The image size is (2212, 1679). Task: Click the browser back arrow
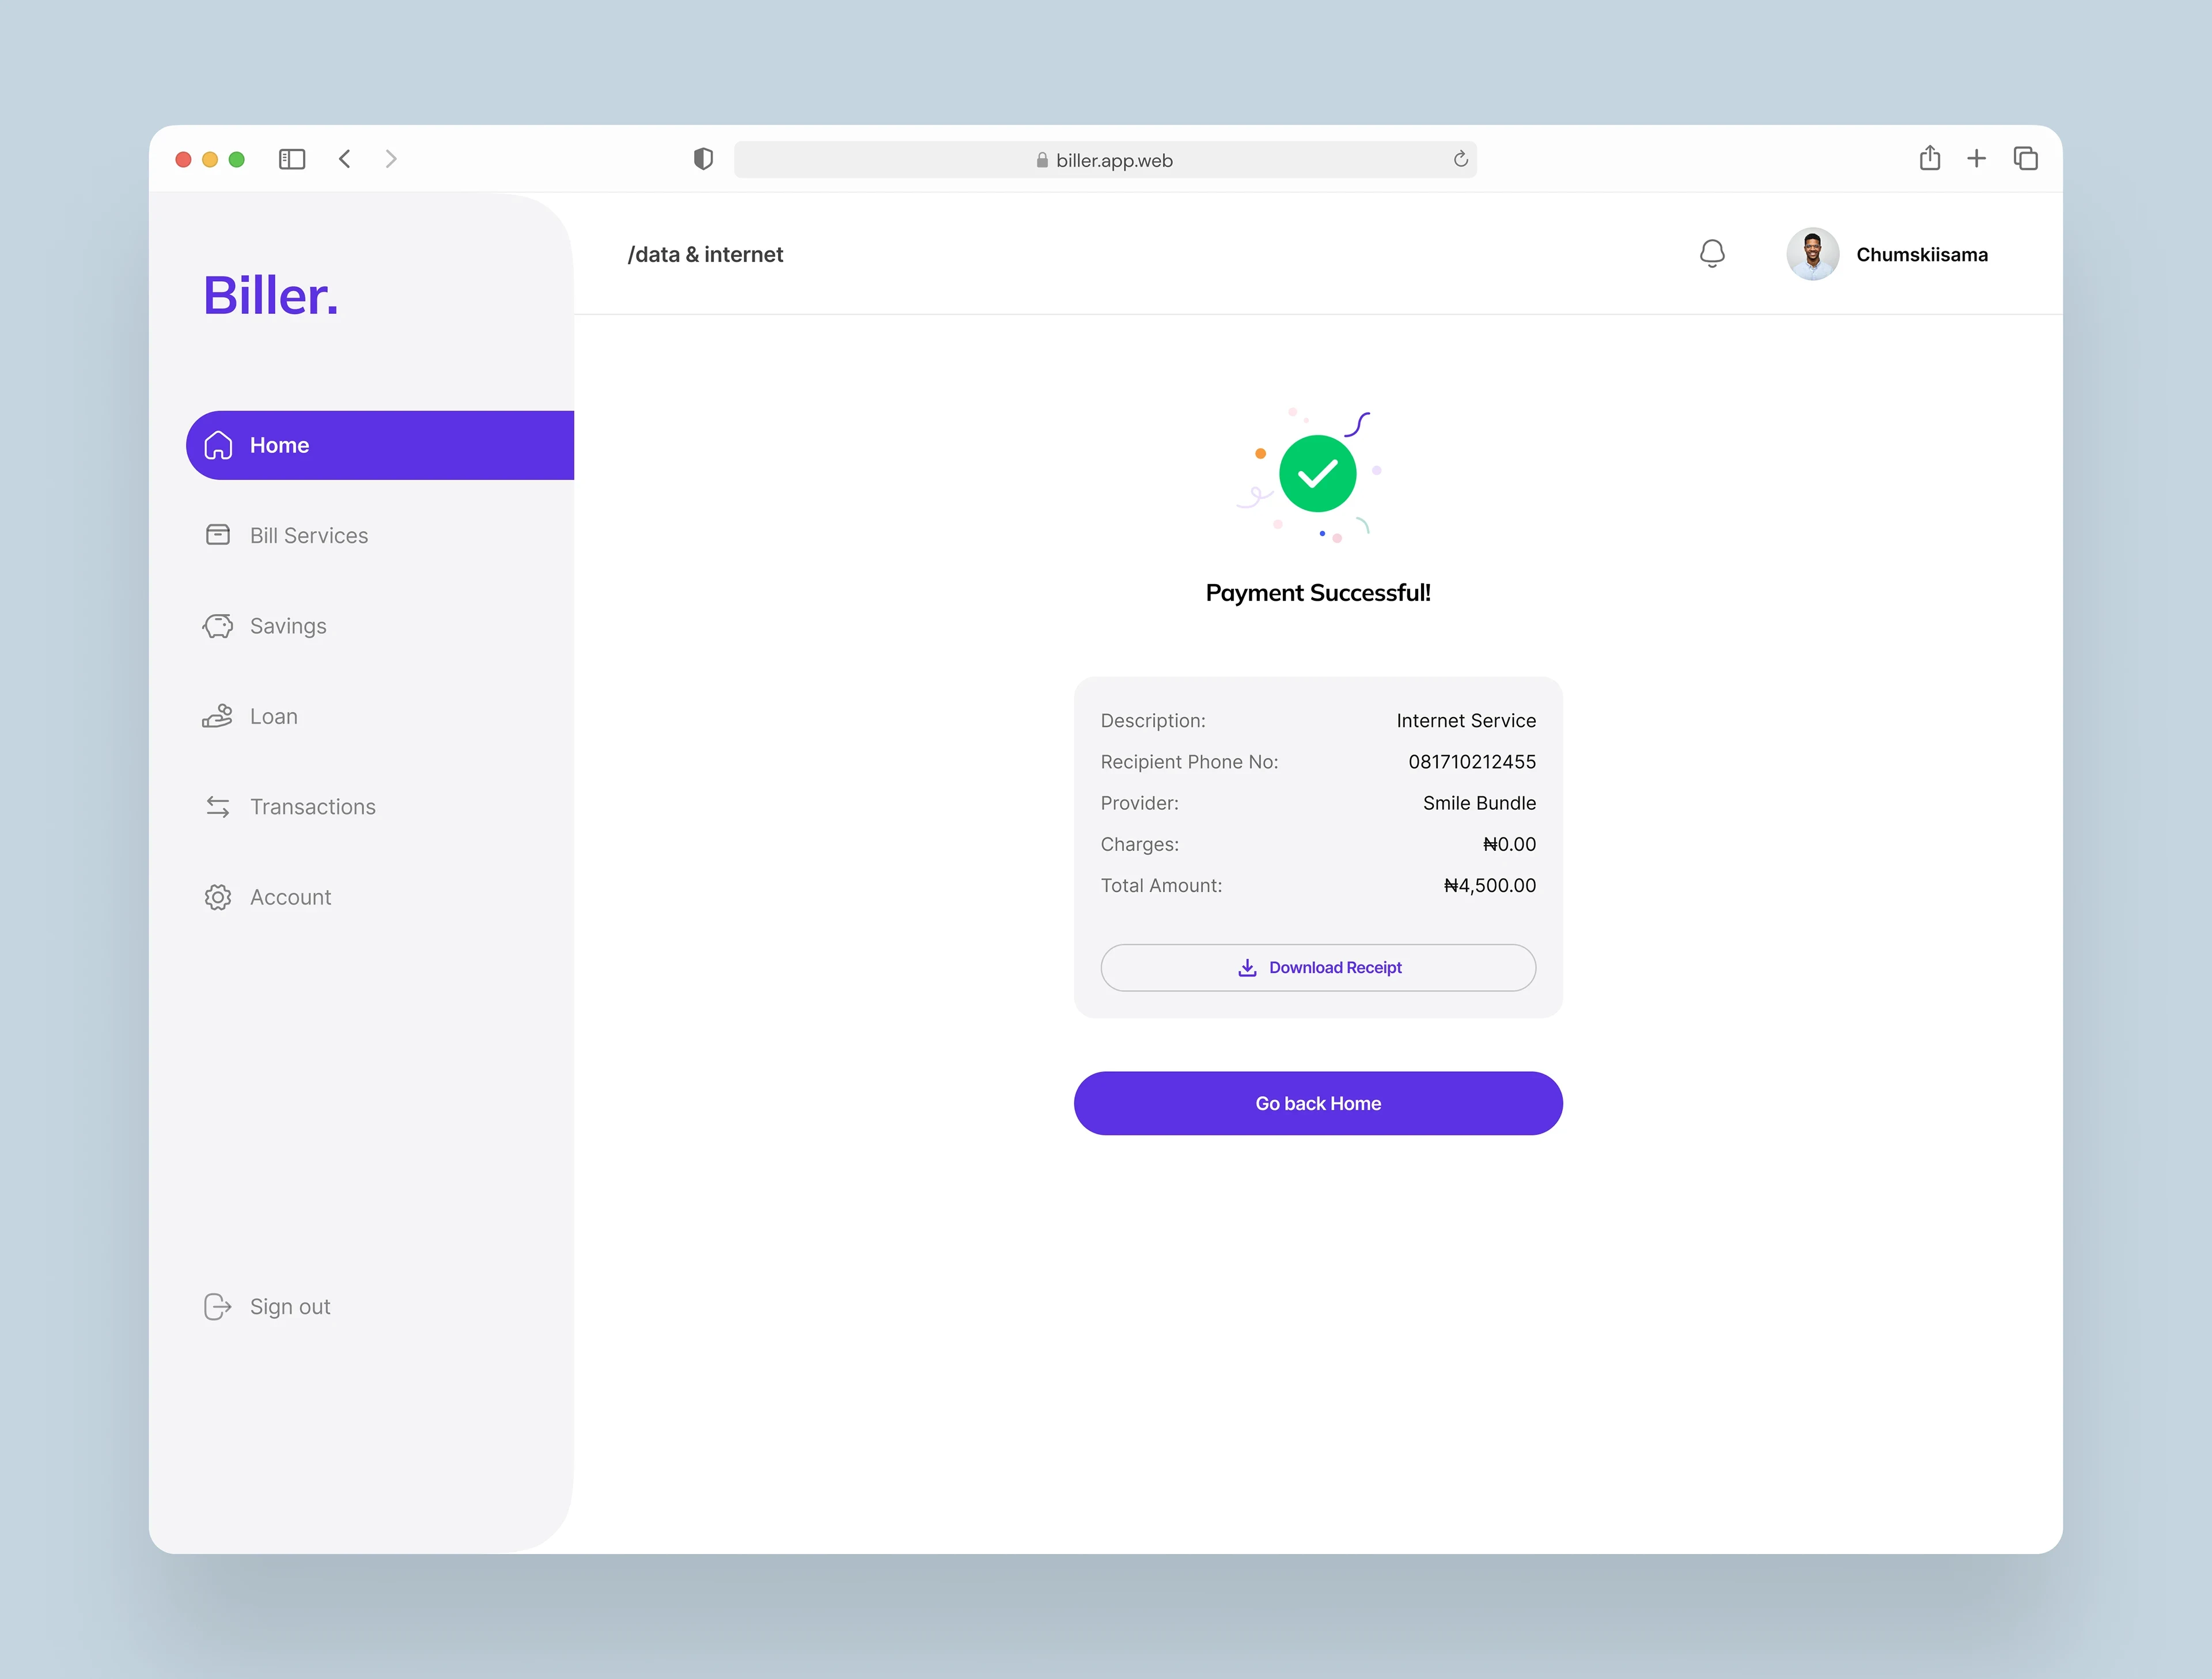pyautogui.click(x=344, y=159)
